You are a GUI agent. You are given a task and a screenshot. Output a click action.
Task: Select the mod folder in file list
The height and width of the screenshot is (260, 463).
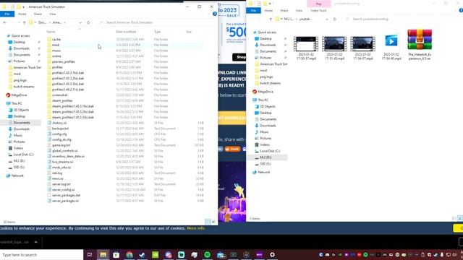click(56, 45)
